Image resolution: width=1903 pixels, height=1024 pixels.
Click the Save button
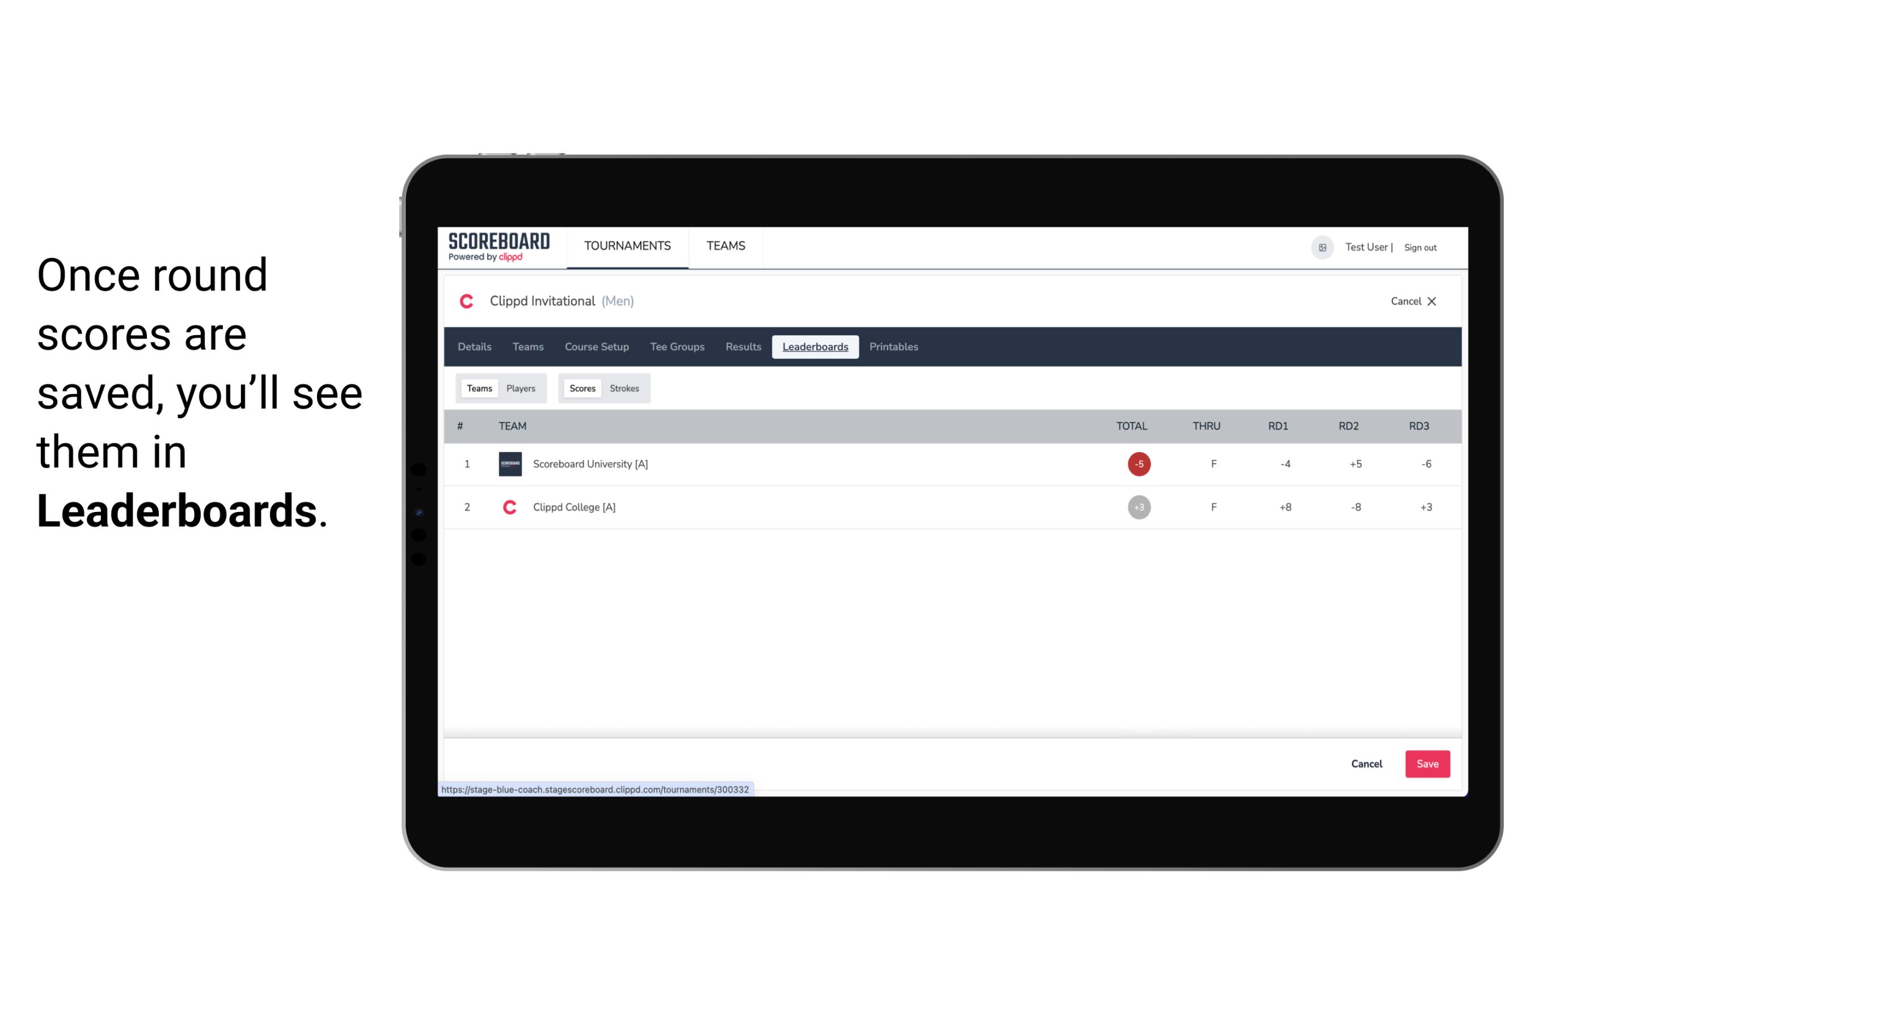click(1426, 763)
